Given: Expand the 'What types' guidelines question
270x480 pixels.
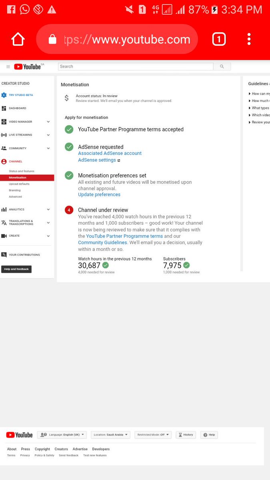Looking at the screenshot, I should pyautogui.click(x=259, y=108).
